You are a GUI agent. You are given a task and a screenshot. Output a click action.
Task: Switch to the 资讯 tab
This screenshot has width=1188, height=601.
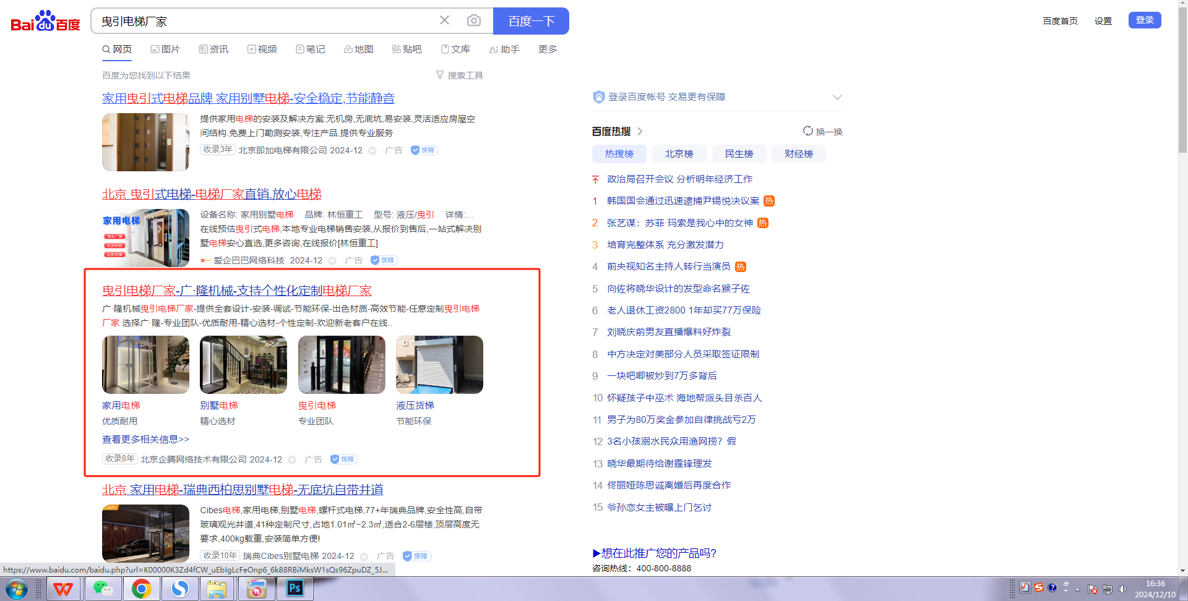[213, 49]
